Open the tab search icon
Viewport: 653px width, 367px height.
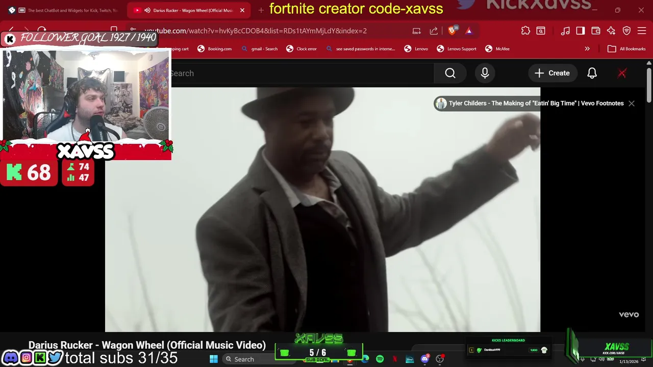(x=541, y=31)
